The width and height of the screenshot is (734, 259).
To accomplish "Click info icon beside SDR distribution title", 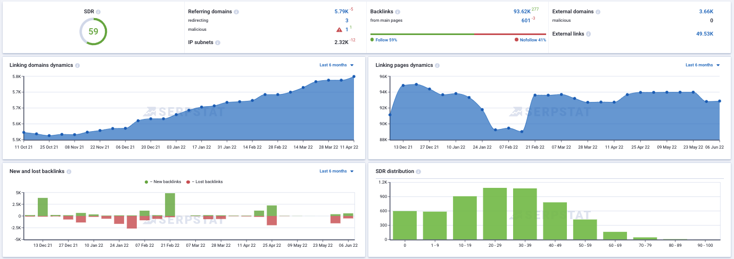I will click(x=418, y=172).
